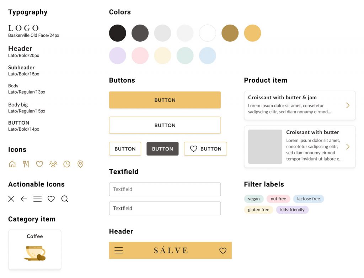The image size is (364, 278).
Task: Click the location pin icon
Action: click(x=80, y=164)
